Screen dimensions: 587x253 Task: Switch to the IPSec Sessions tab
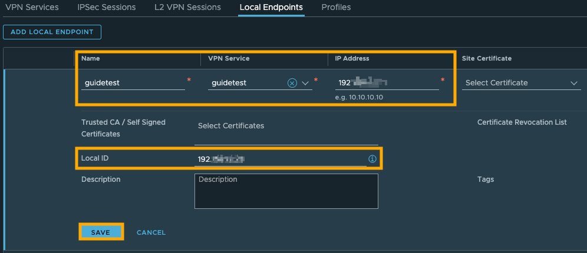click(107, 7)
